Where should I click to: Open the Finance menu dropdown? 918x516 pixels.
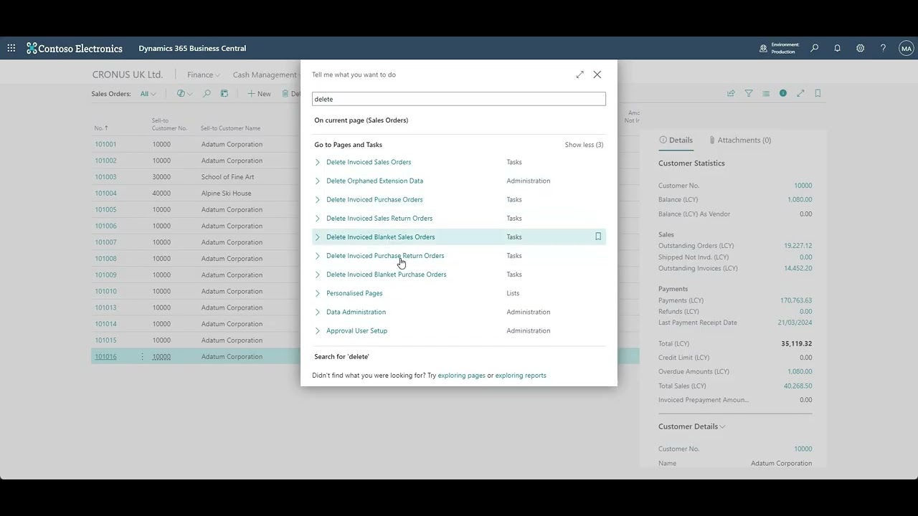click(204, 75)
